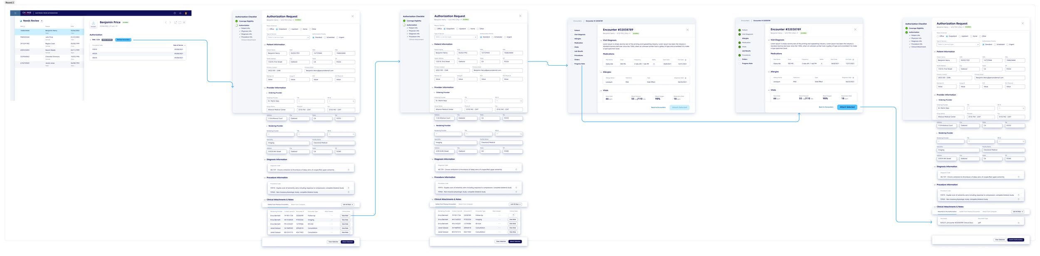1040x256 pixels.
Task: Click procedure code 49520 row
Action: tap(138, 54)
